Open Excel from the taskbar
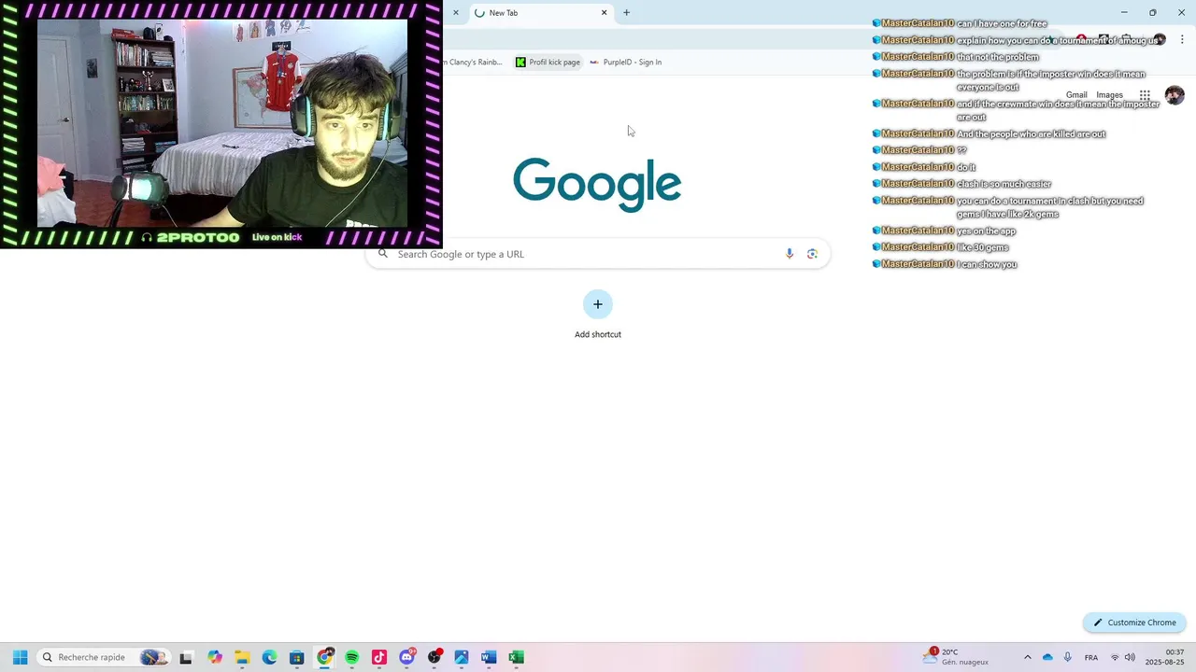The width and height of the screenshot is (1196, 672). tap(516, 657)
